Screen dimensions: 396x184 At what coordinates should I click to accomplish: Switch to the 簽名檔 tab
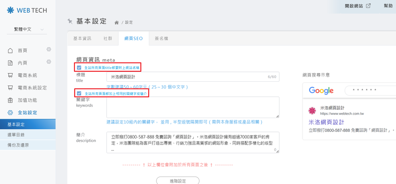(x=161, y=38)
